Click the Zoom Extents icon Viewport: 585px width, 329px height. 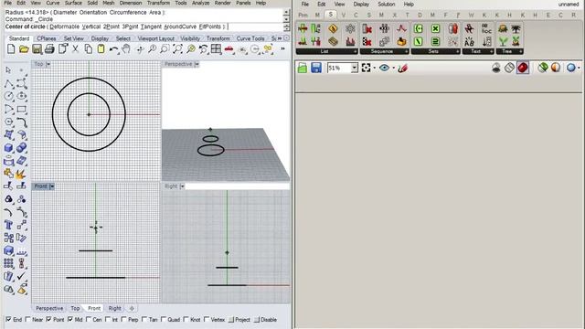pyautogui.click(x=177, y=48)
